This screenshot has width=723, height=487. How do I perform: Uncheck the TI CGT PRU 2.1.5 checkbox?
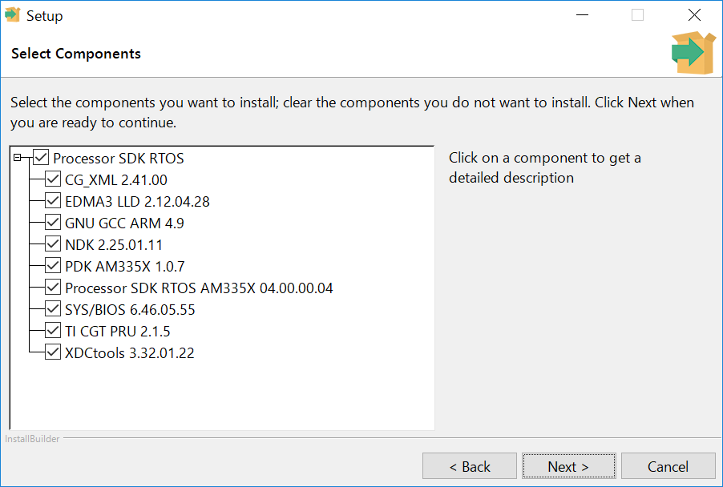click(53, 331)
